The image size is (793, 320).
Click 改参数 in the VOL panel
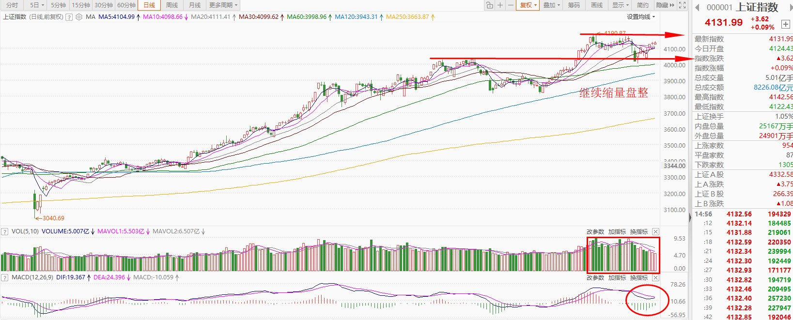pyautogui.click(x=595, y=232)
